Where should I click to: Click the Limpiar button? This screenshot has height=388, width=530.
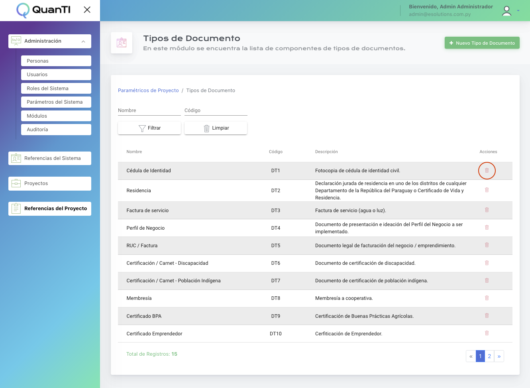(216, 128)
